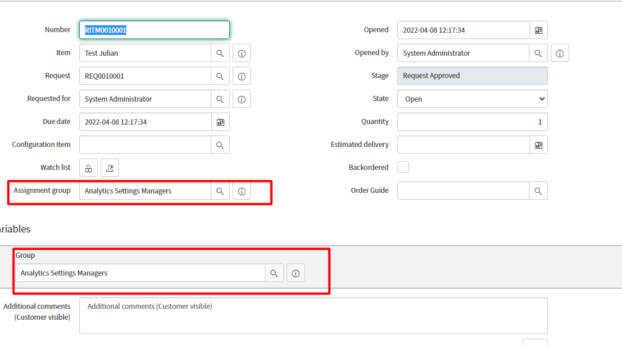
Task: Show info for Assignment group
Action: pos(242,191)
